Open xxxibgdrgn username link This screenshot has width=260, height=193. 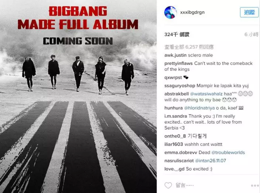[192, 12]
